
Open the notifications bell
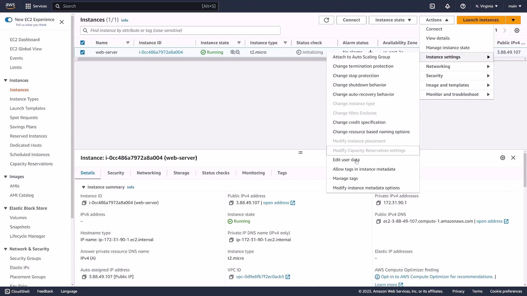(x=447, y=6)
